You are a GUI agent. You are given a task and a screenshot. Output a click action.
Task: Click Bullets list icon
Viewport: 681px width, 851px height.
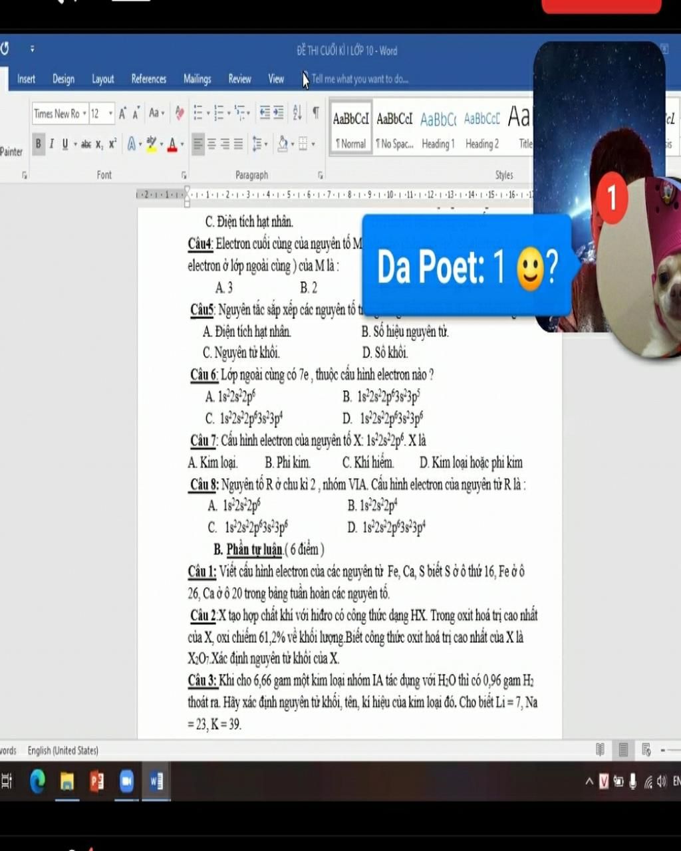coord(198,113)
